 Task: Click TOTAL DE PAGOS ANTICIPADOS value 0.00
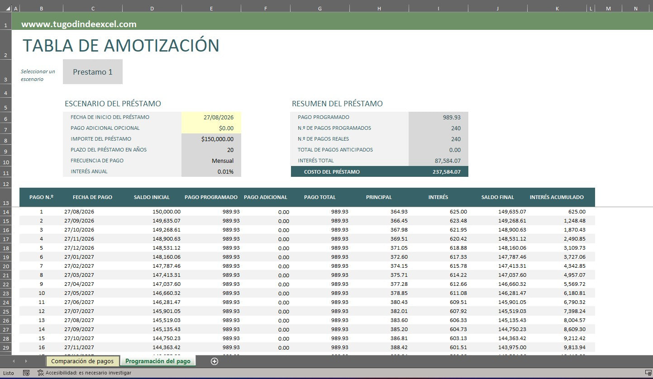coord(439,150)
